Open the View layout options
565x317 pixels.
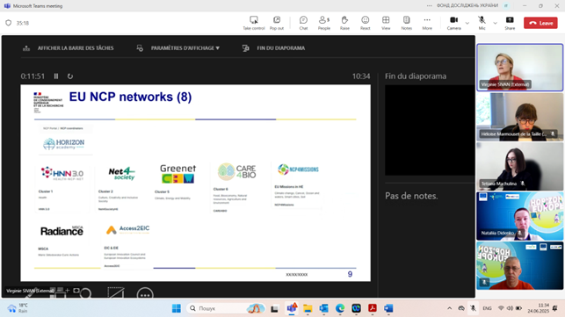(x=386, y=23)
